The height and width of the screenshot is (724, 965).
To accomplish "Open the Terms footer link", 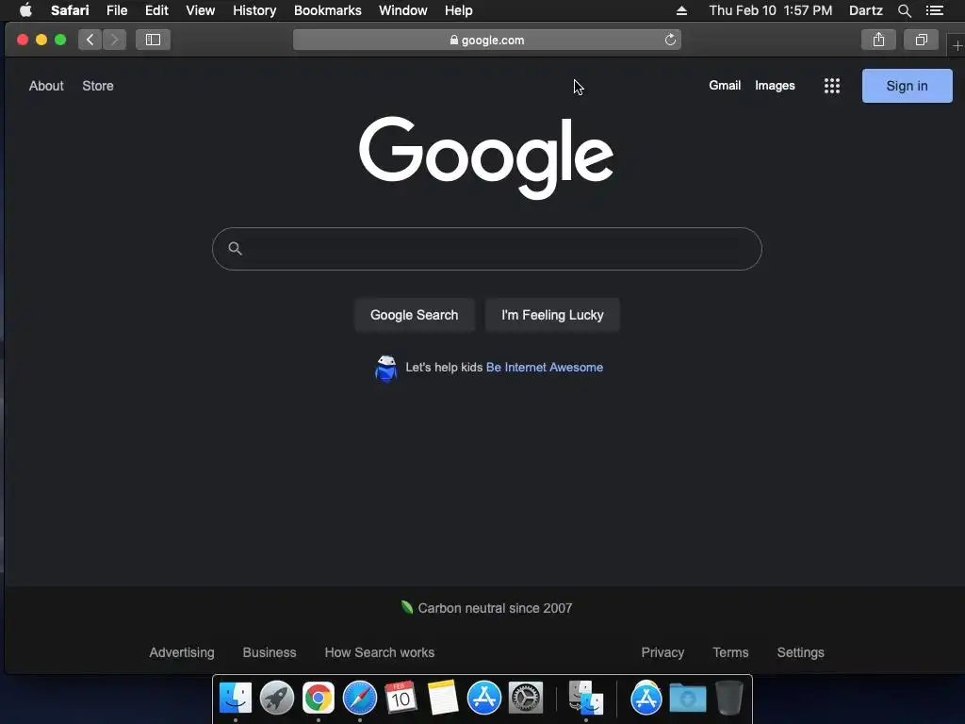I will point(730,652).
